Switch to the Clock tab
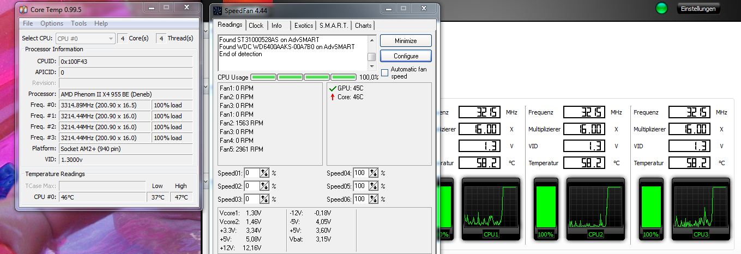Screen dimensions: 741x254 (x=256, y=25)
